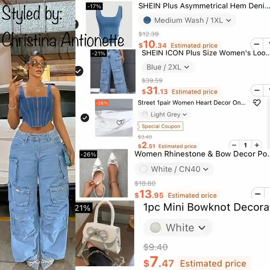Increase quantity of the heart earrings item
270x270 pixels.
257,145
